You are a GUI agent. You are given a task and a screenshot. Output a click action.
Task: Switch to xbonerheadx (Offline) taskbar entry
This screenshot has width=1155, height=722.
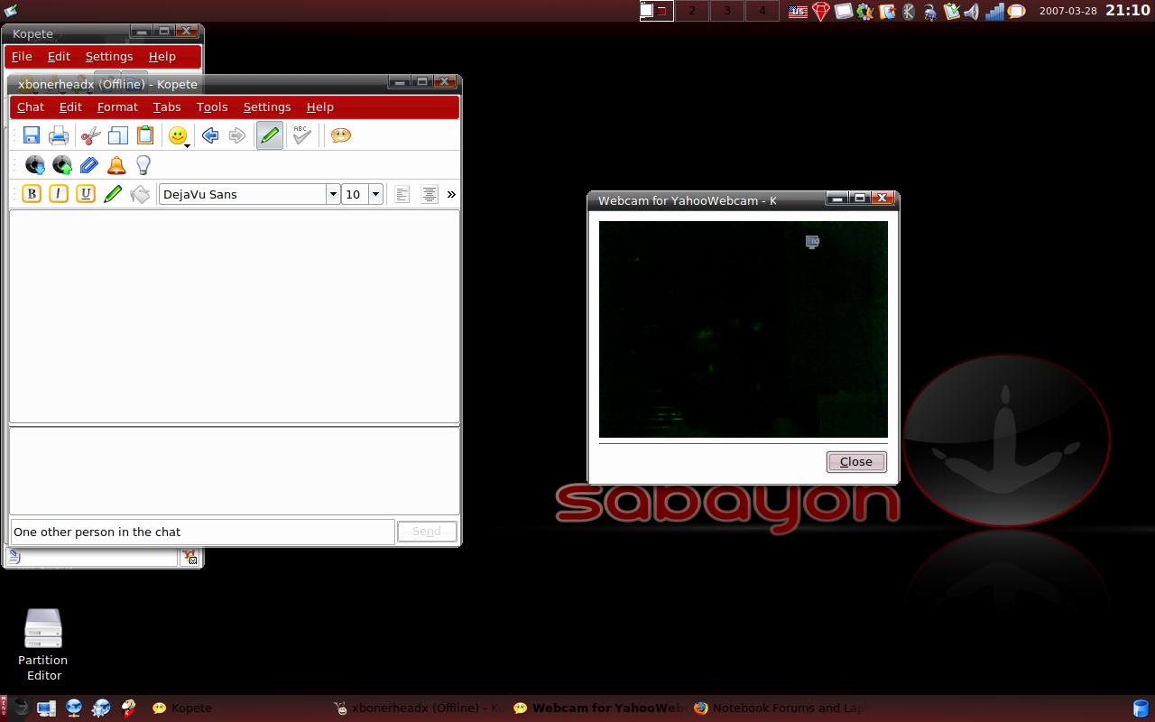pyautogui.click(x=420, y=708)
